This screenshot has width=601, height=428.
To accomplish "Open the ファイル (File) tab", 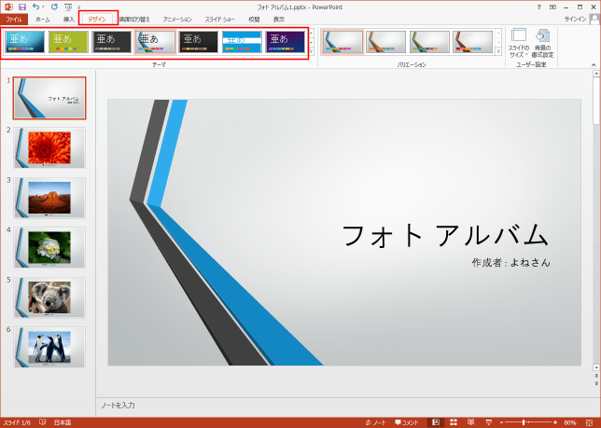I will [14, 19].
